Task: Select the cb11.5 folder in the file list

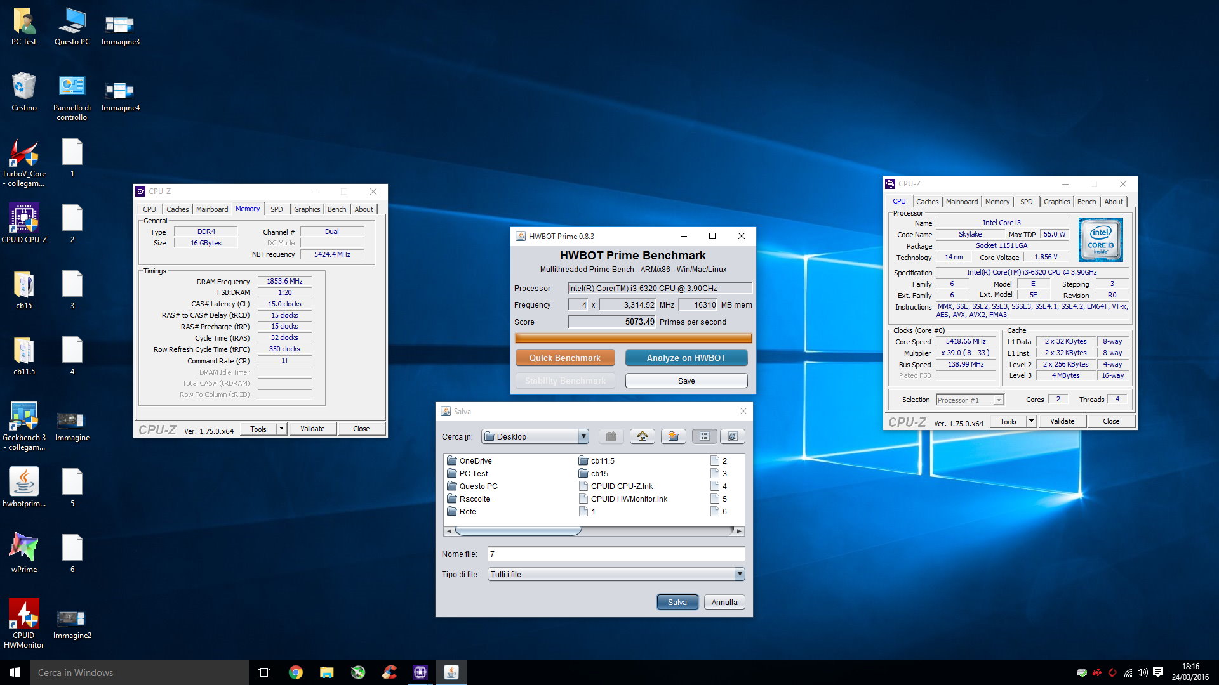Action: [596, 460]
